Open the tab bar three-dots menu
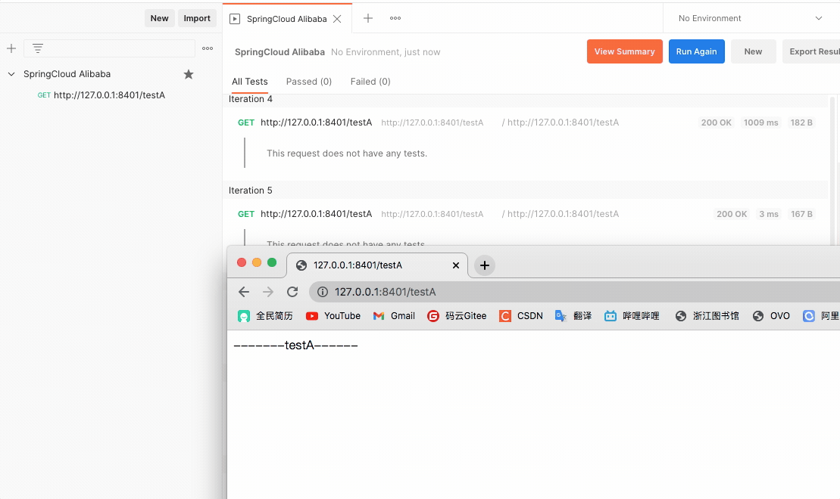 [x=395, y=18]
